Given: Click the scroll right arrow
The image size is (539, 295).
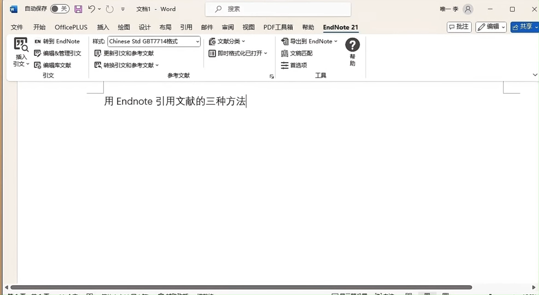Looking at the screenshot, I should (x=534, y=287).
